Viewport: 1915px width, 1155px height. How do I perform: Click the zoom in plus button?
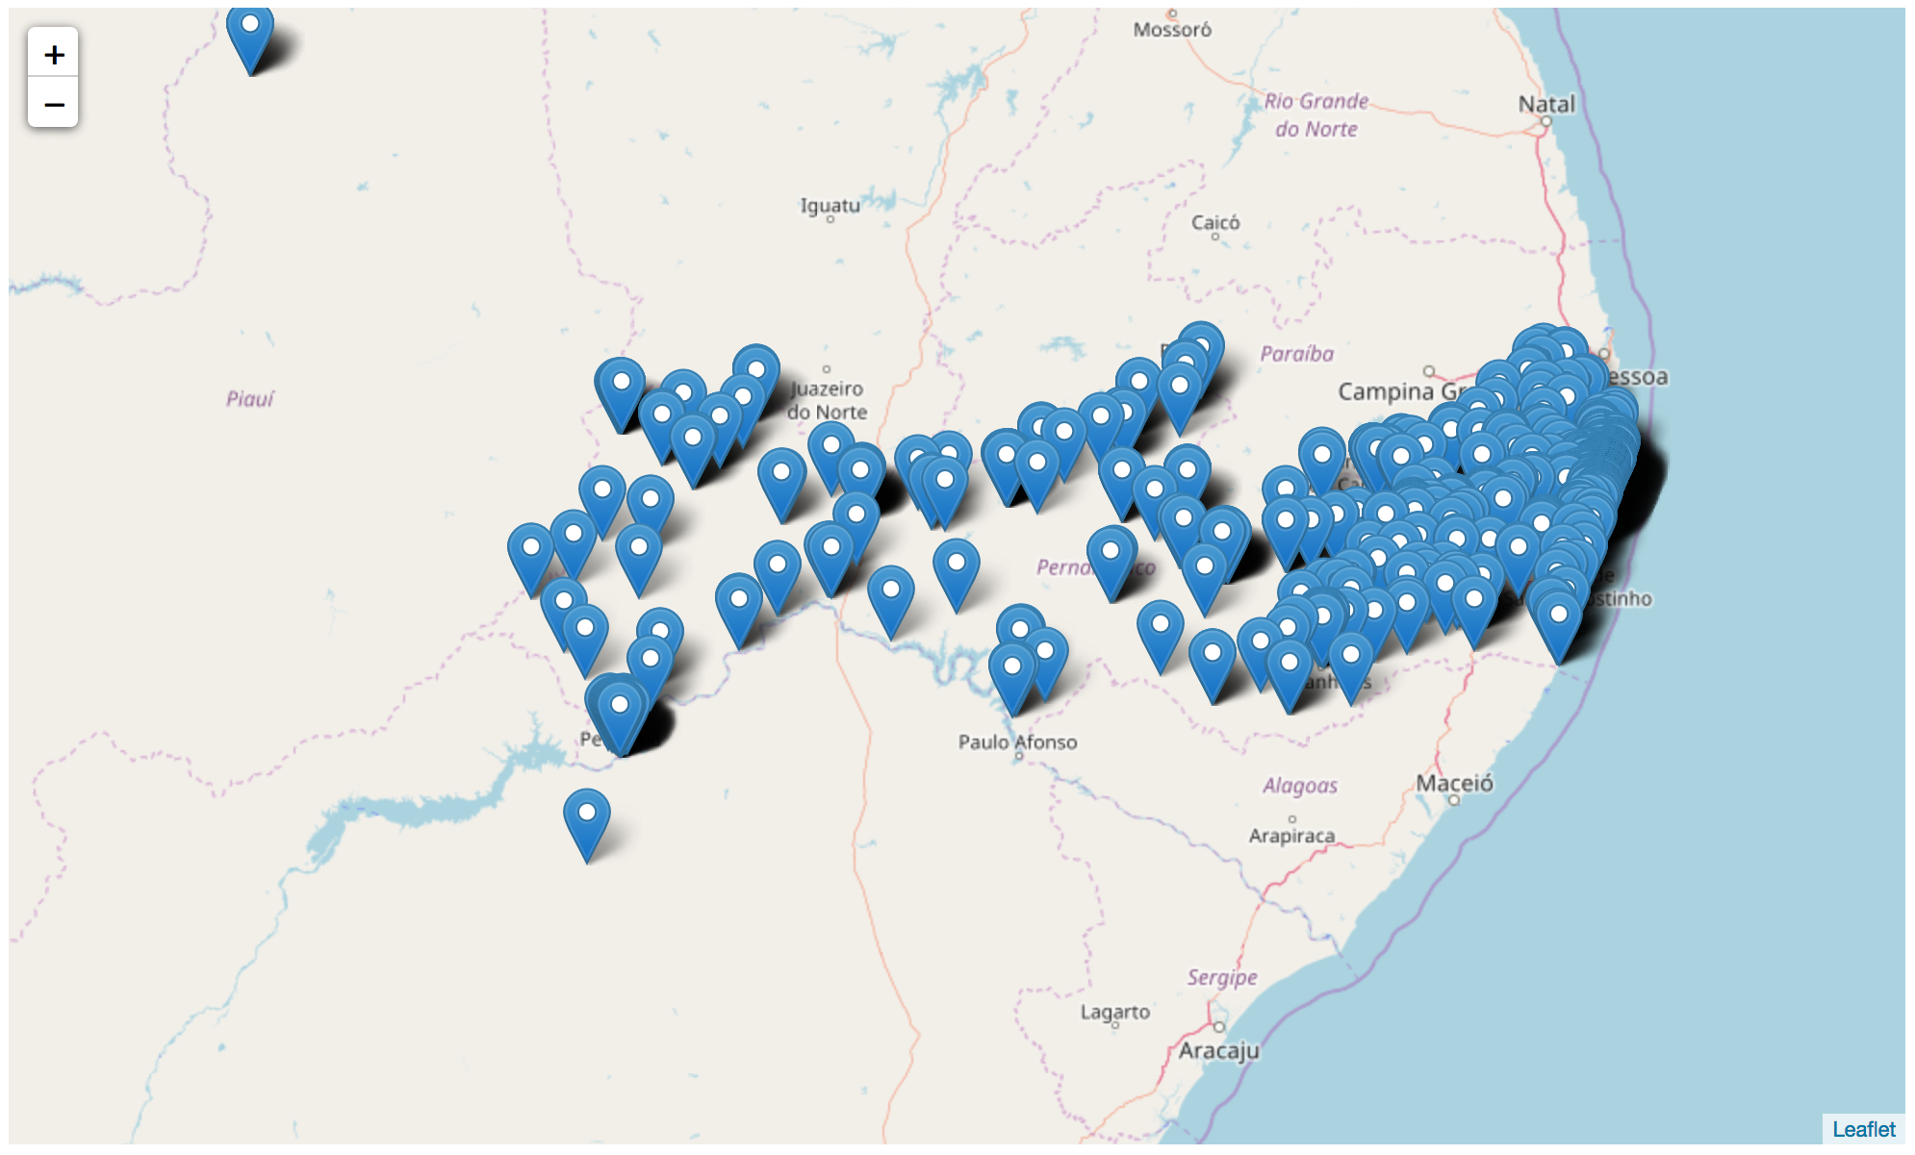tap(54, 55)
